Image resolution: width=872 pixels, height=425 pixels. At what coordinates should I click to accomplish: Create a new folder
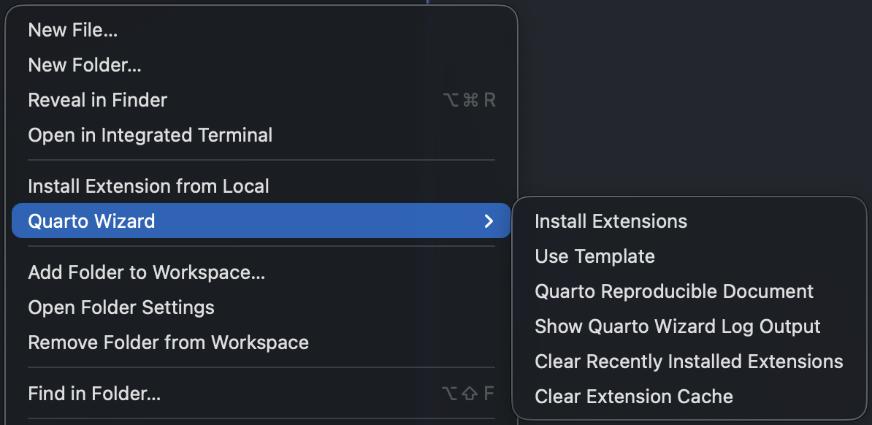[x=84, y=64]
